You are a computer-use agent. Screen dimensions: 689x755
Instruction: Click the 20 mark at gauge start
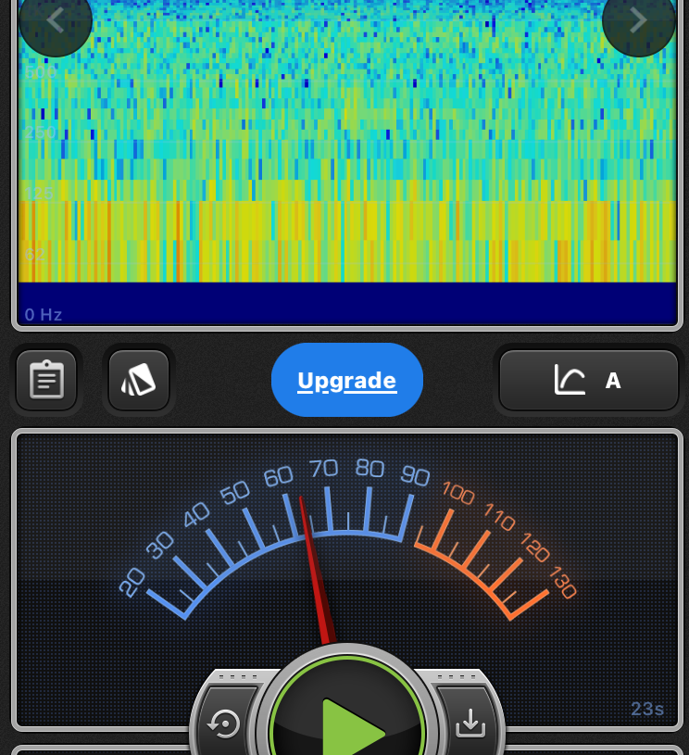pyautogui.click(x=132, y=582)
